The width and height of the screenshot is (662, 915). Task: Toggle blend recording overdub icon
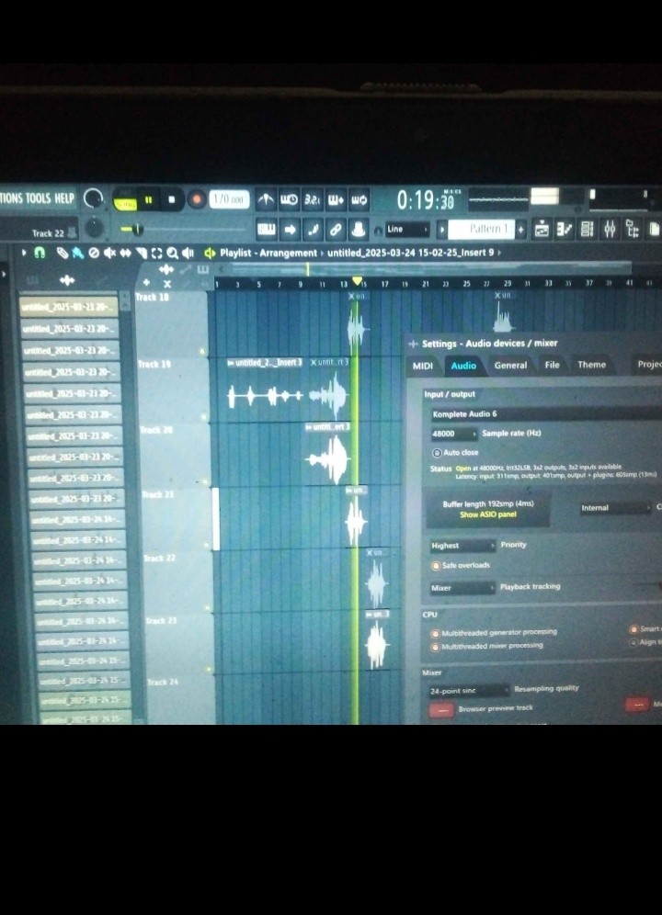(x=336, y=199)
